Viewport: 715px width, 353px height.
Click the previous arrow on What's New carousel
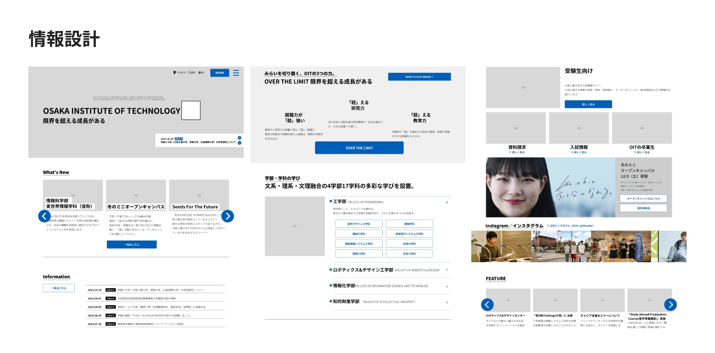[44, 216]
